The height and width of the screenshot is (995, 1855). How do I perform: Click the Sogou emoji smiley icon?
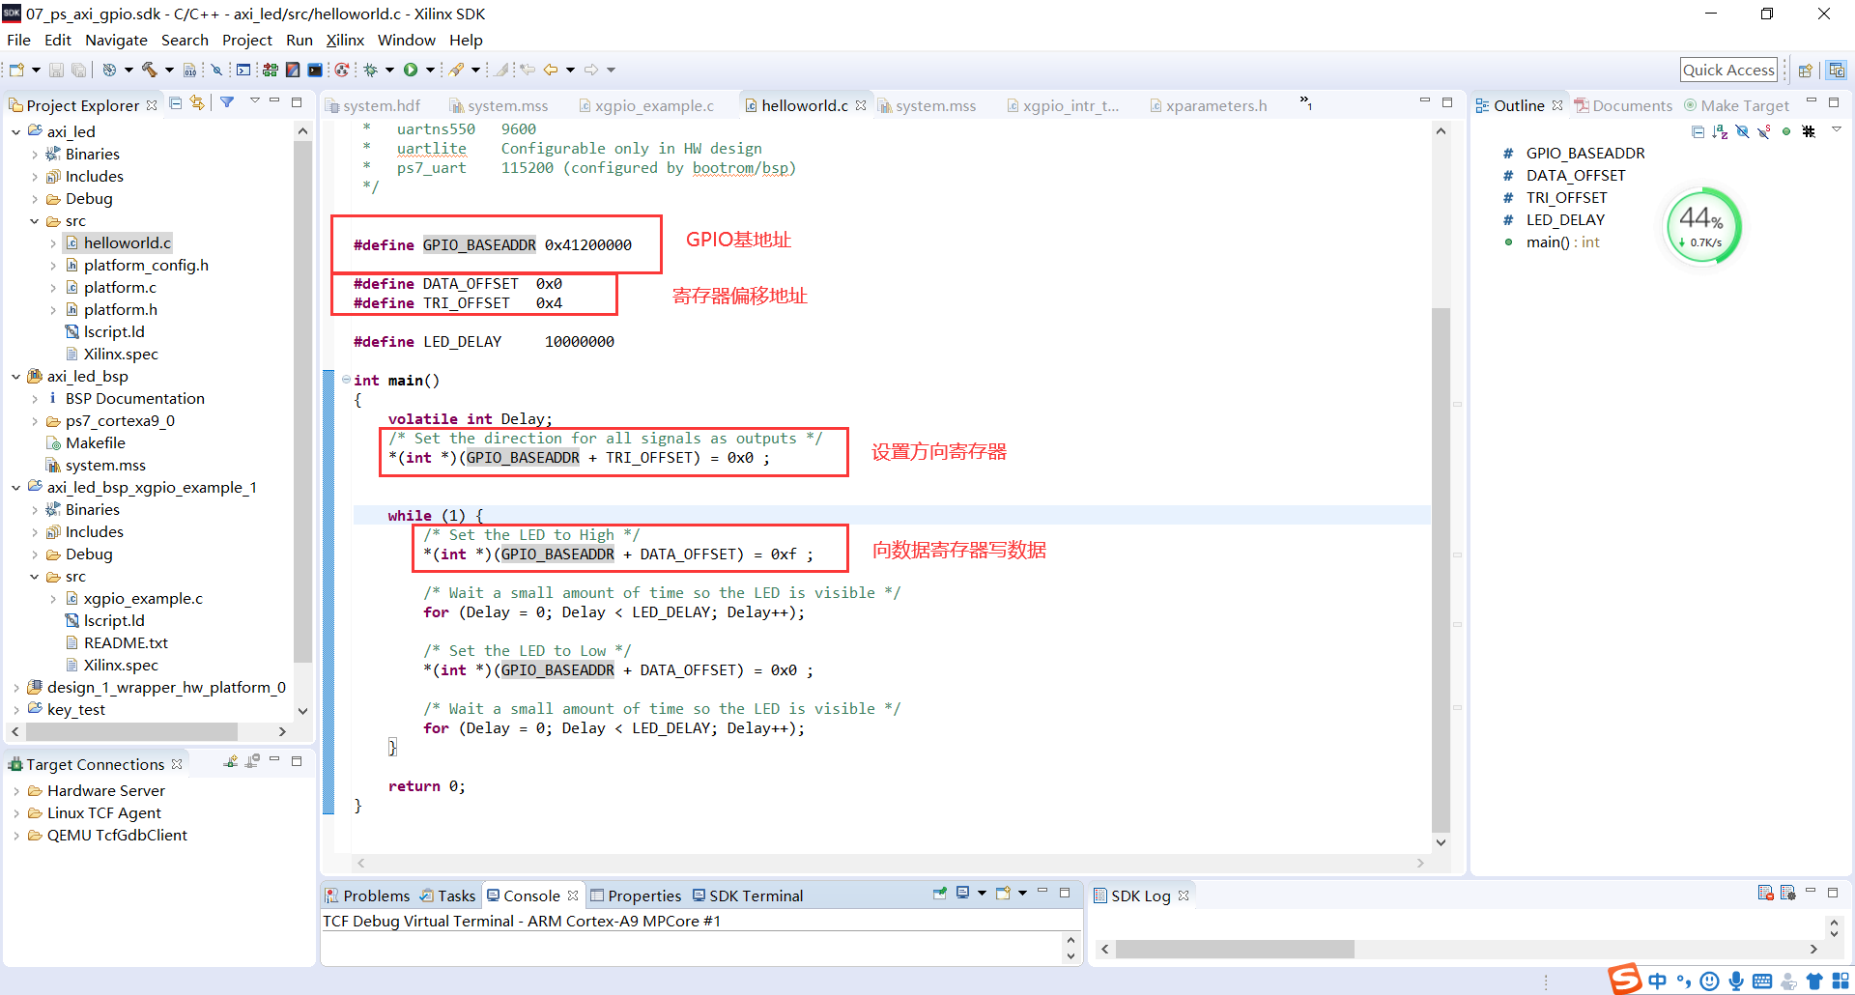tap(1709, 981)
